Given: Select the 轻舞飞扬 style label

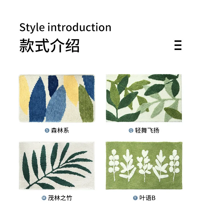Looking at the screenshot, I should click(147, 130).
